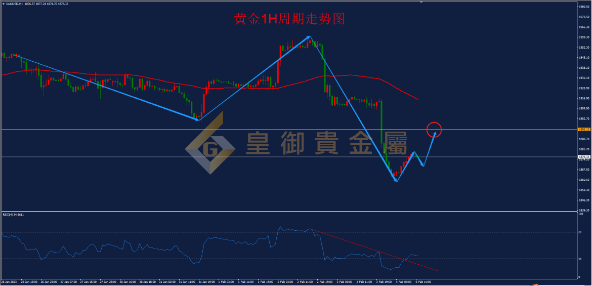Click the RSI scale level 70
Viewport: 592px width, 286px height.
[580, 232]
